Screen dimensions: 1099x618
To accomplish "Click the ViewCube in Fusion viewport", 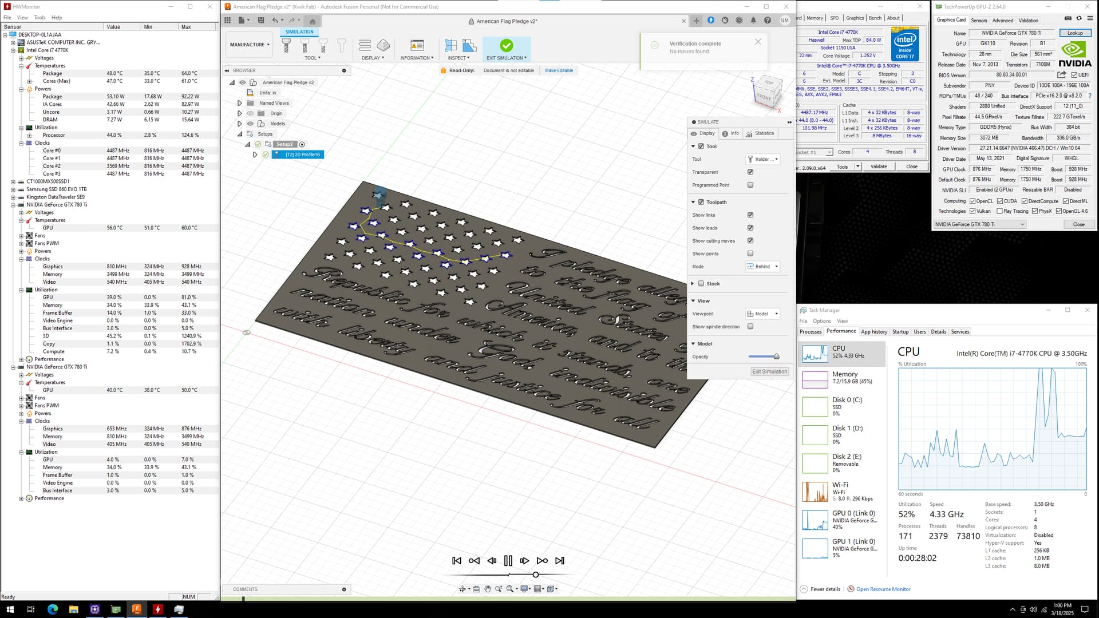I will pyautogui.click(x=767, y=92).
